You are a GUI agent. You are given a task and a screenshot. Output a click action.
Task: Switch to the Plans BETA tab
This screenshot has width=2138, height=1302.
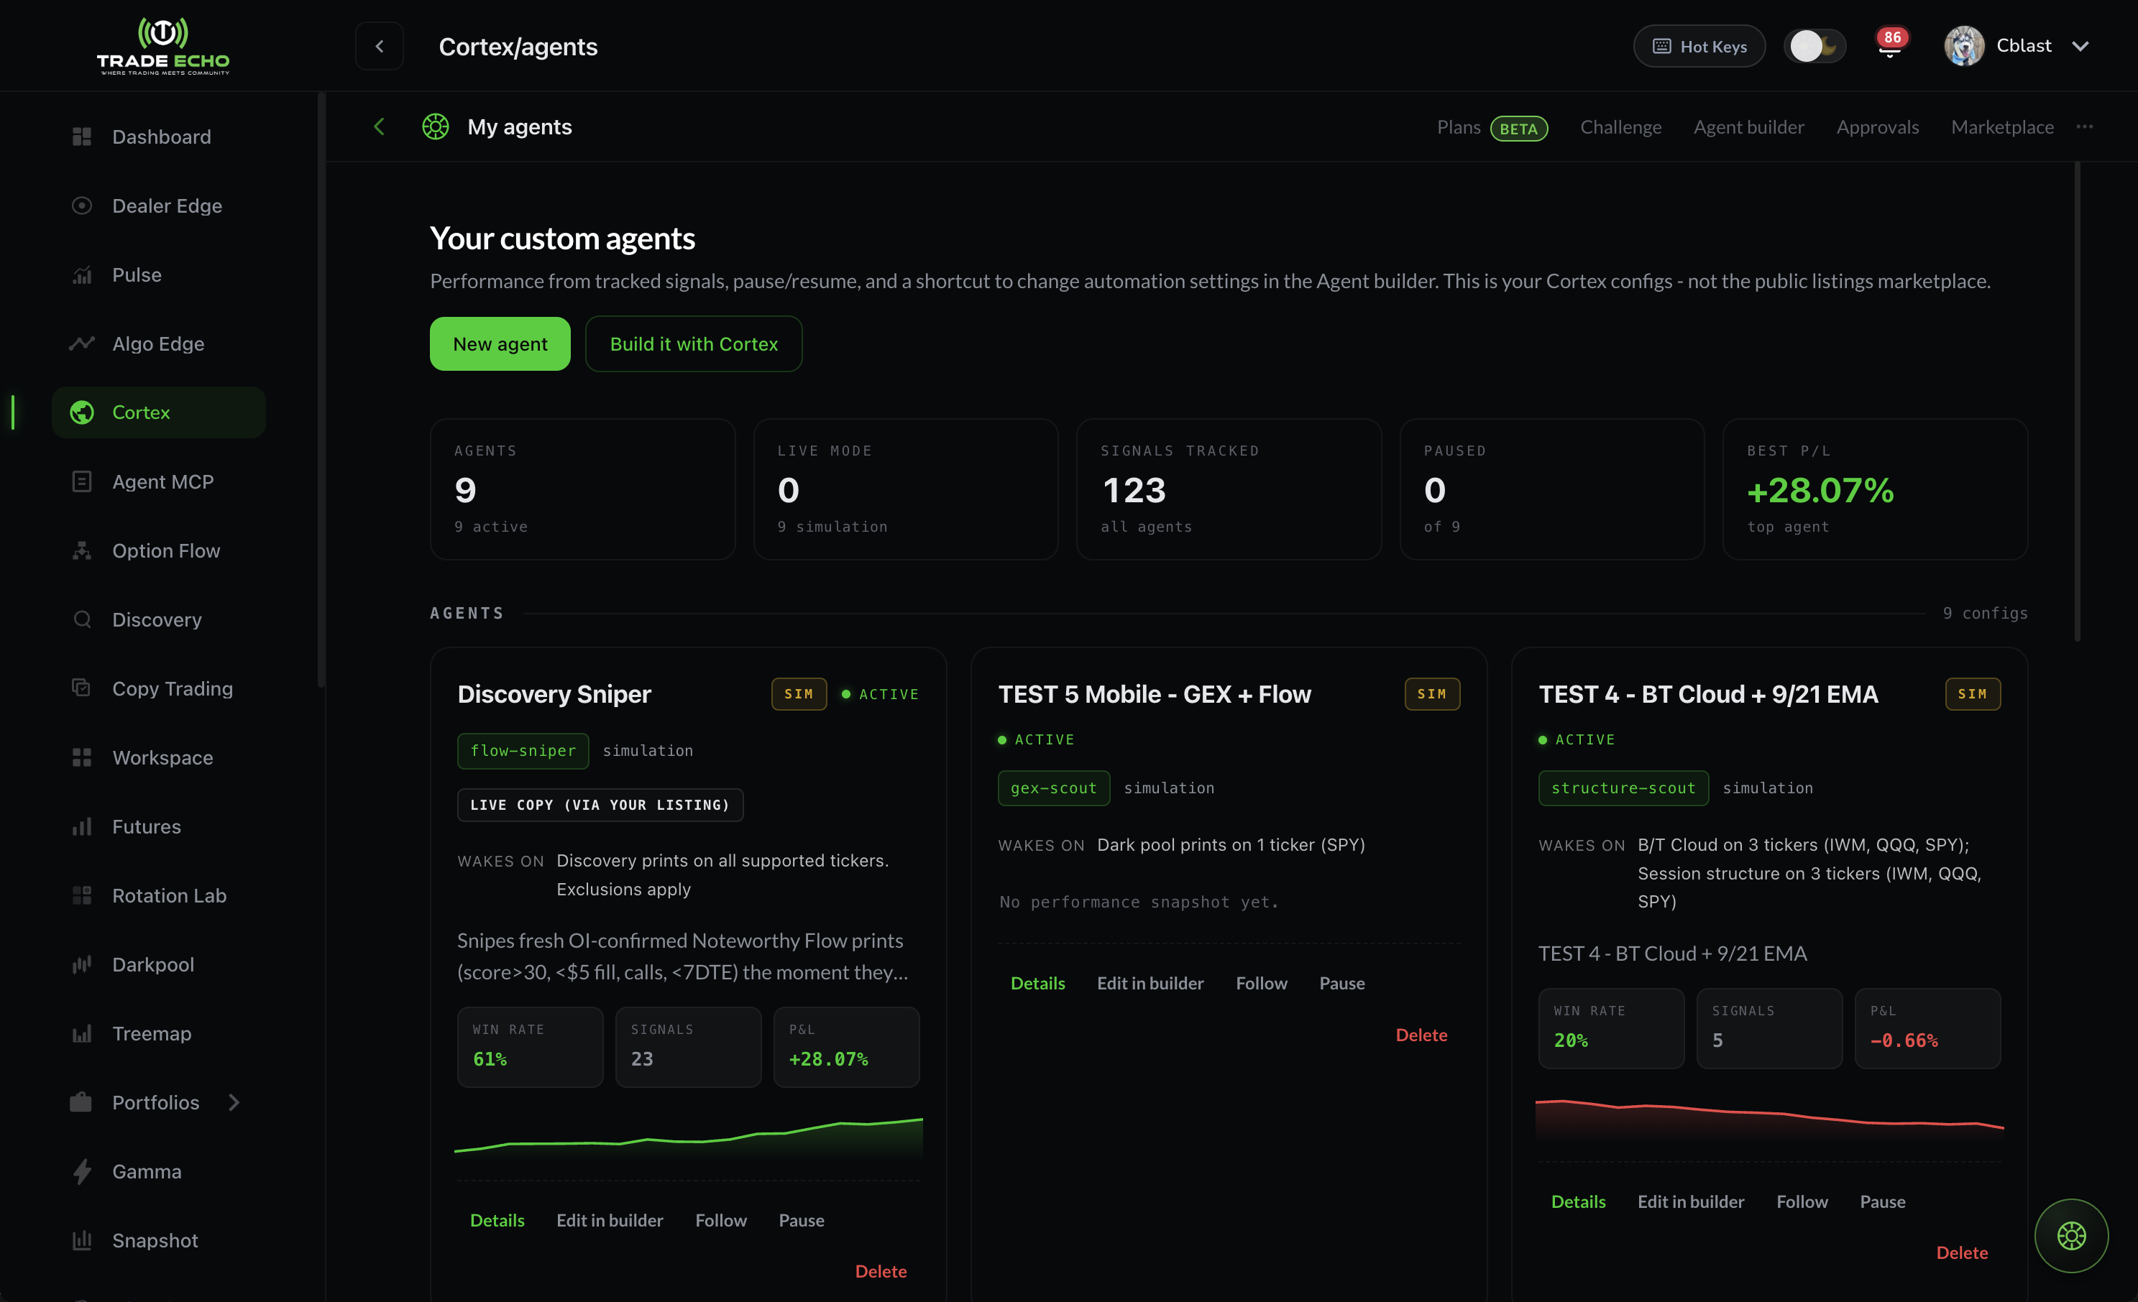1492,127
